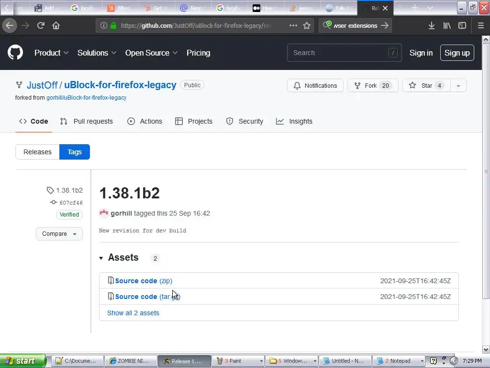
Task: Click Show all 2 assets link
Action: pyautogui.click(x=133, y=313)
